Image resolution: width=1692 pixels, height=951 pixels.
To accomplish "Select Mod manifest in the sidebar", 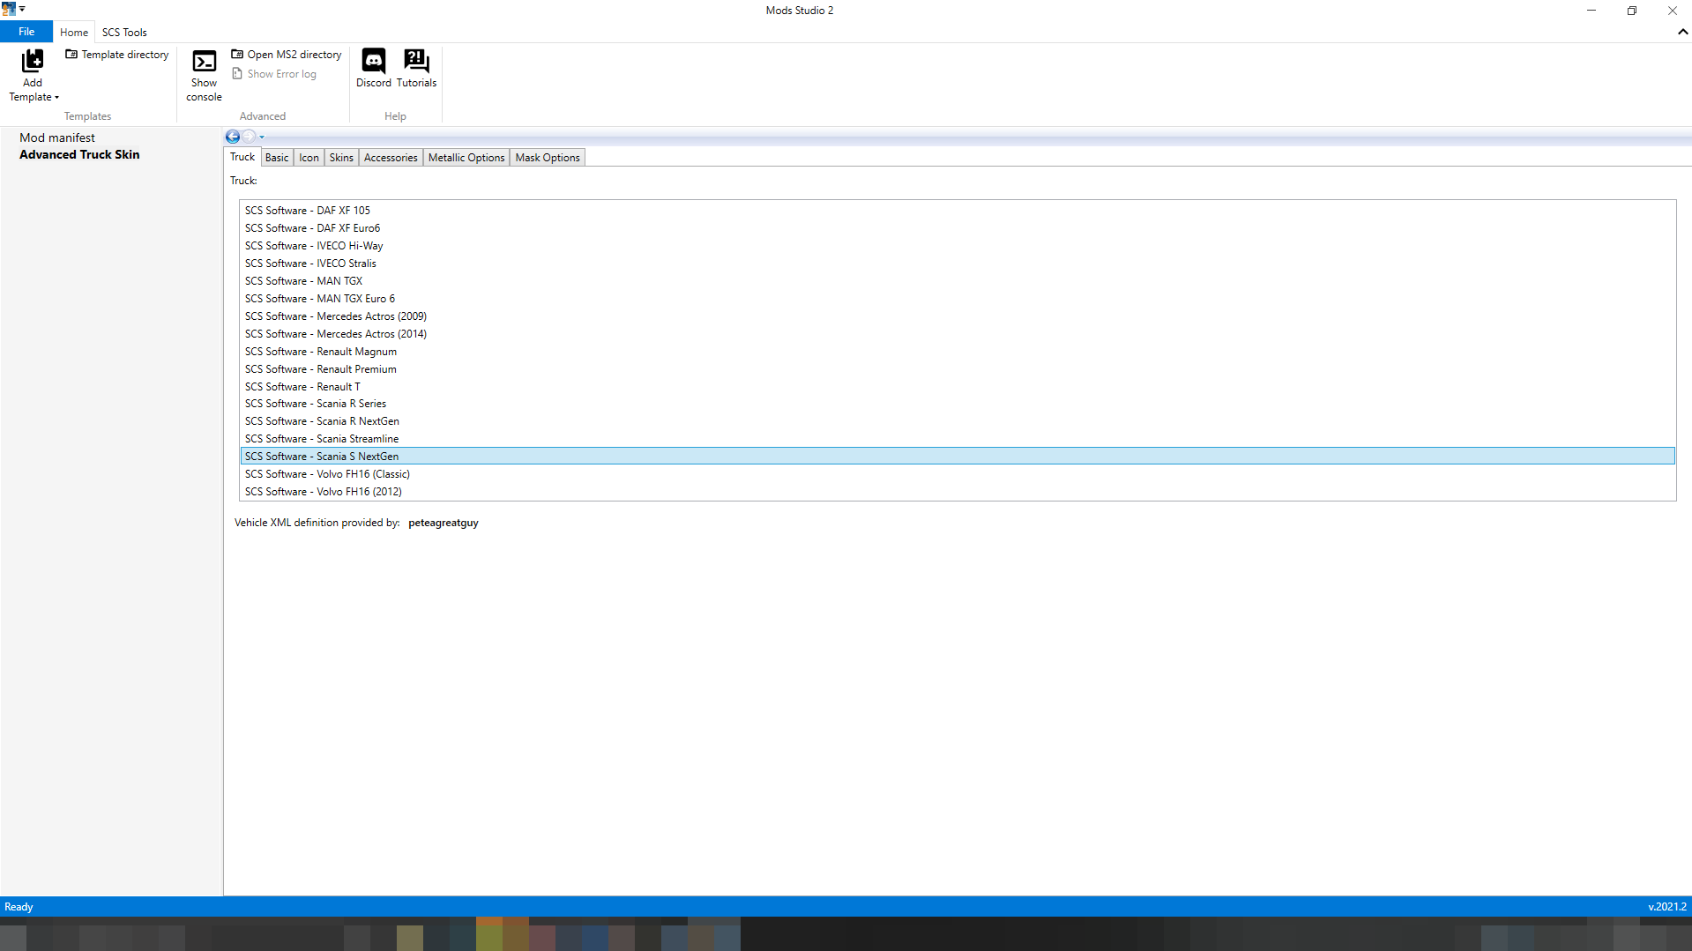I will pyautogui.click(x=57, y=137).
